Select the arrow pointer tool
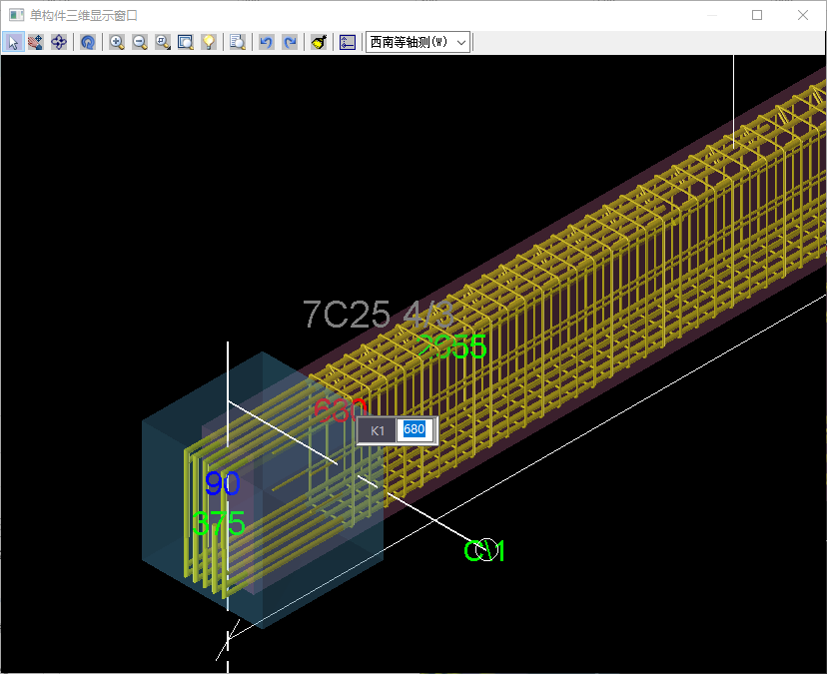 14,42
